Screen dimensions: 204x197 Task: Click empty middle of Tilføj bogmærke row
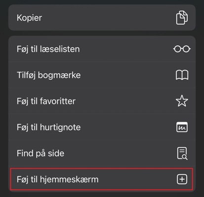pos(127,75)
